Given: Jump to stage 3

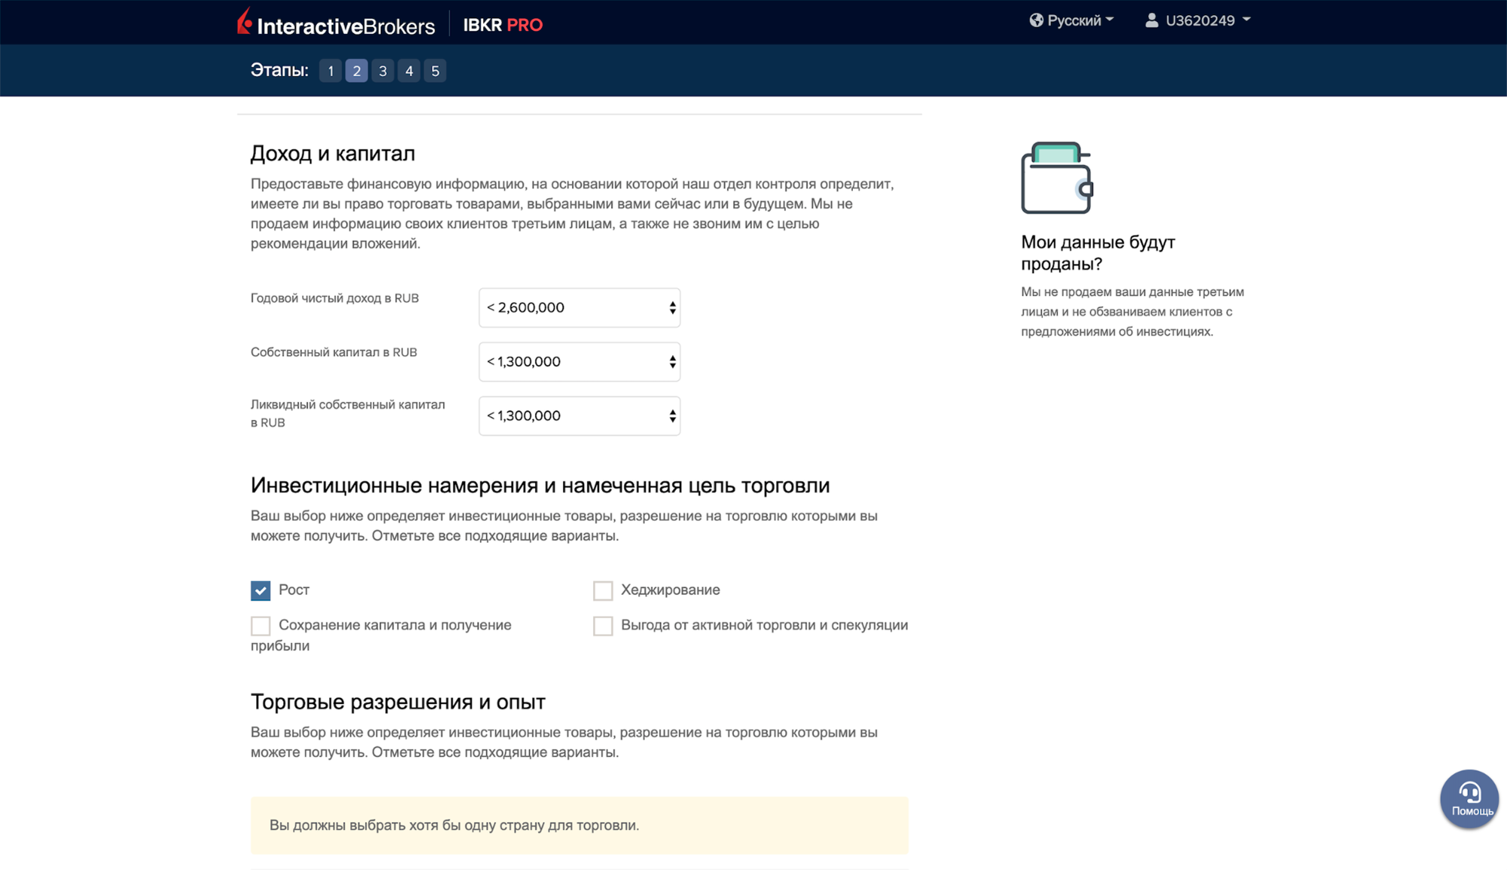Looking at the screenshot, I should (383, 71).
